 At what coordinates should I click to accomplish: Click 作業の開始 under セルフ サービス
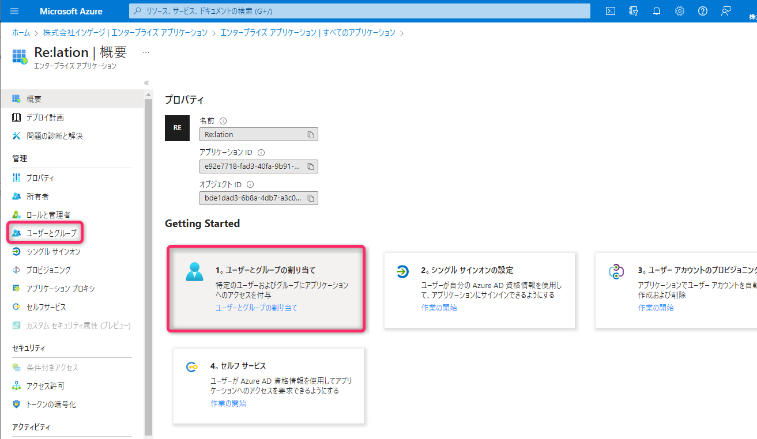coord(228,403)
